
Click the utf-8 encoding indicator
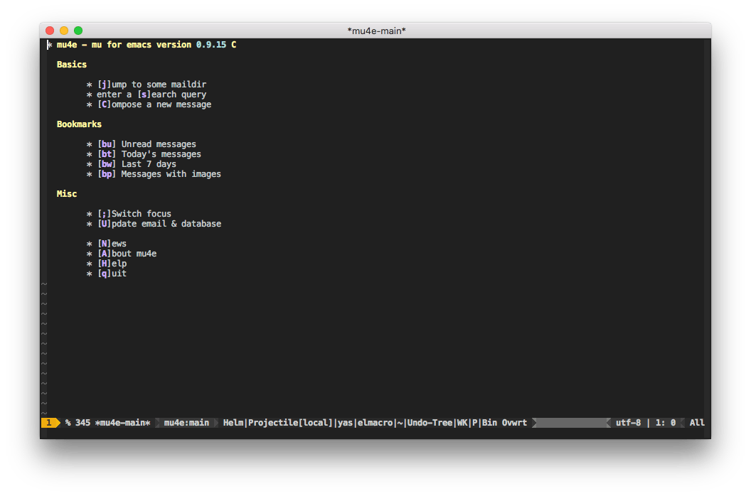coord(628,423)
